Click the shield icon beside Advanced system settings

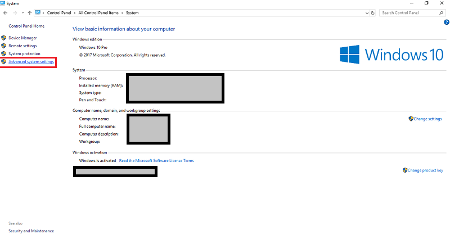[x=4, y=62]
